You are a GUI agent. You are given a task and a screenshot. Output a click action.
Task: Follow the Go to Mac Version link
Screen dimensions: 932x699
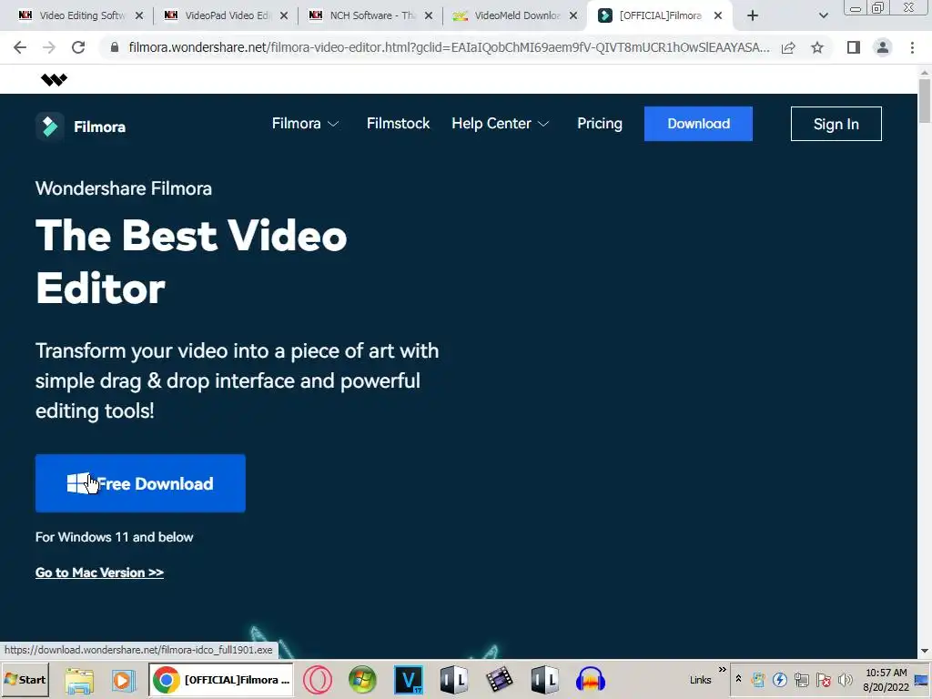[99, 572]
